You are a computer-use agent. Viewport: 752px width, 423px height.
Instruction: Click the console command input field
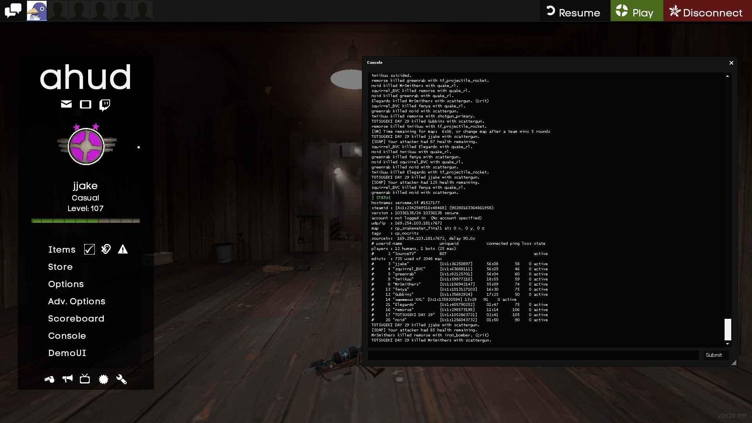tap(533, 355)
